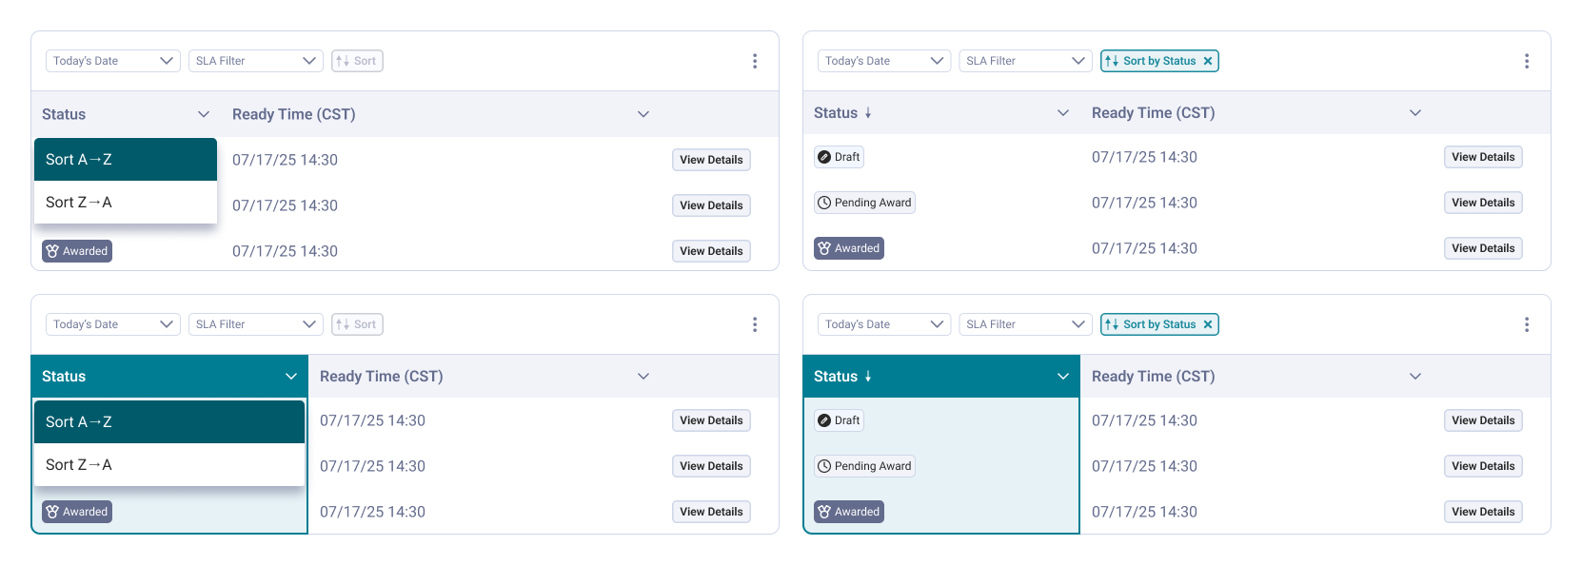Click sort-direction arrow inside the teal Status header
The width and height of the screenshot is (1582, 565).
point(868,377)
